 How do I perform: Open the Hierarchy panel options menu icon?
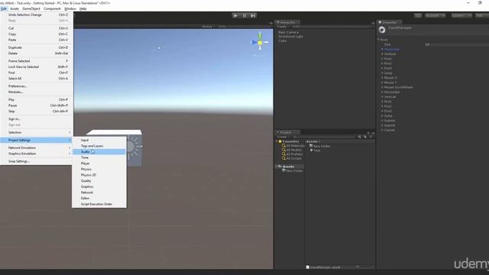373,23
